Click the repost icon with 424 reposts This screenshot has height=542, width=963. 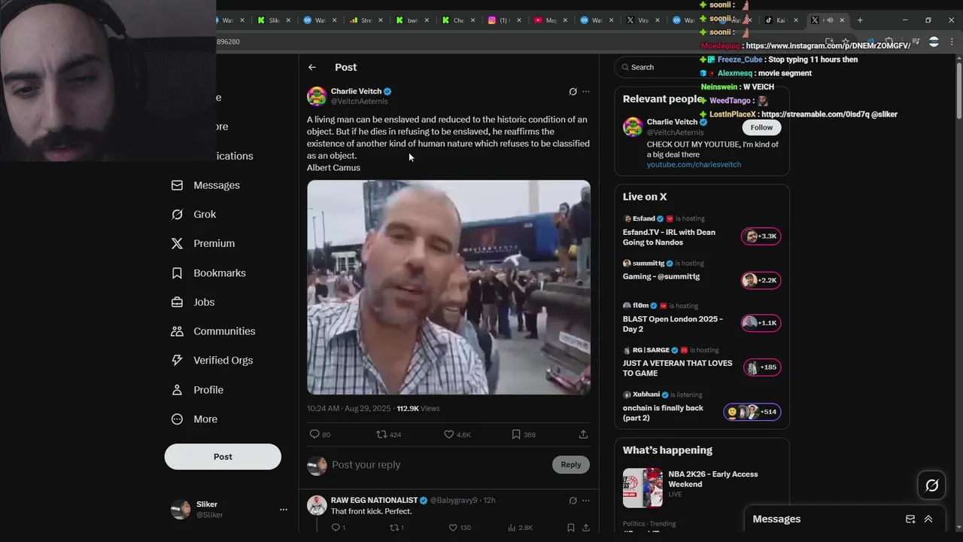tap(381, 434)
